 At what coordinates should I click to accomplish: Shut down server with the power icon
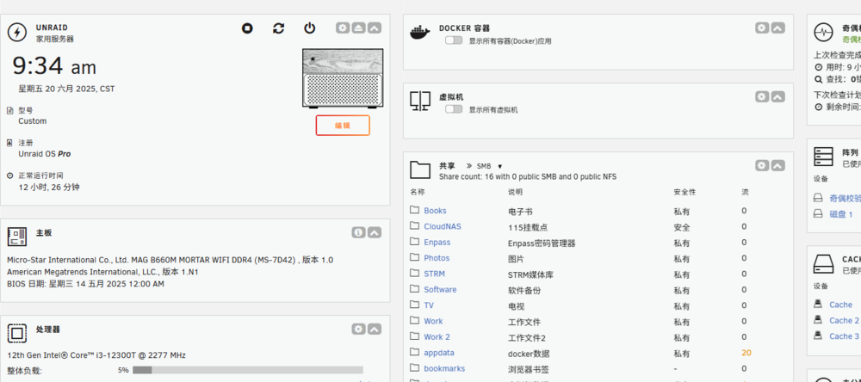tap(310, 28)
